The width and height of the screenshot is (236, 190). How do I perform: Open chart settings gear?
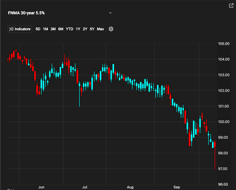point(111,29)
